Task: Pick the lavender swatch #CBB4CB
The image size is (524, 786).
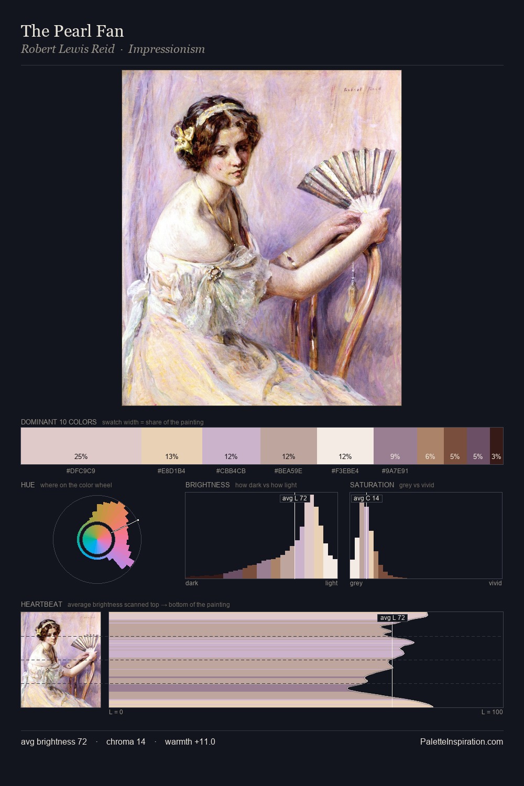Action: pos(231,446)
